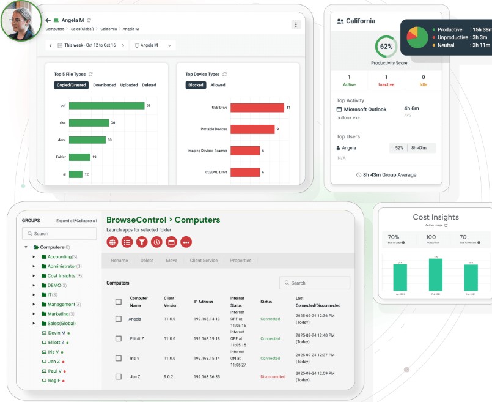The image size is (492, 402).
Task: Click the red ellipsis more-options icon
Action: pos(186,242)
